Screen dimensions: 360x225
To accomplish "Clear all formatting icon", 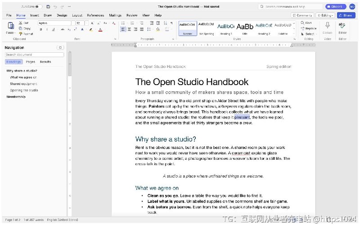I will coord(114,23).
